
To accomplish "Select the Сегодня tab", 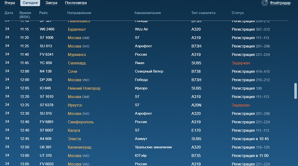I will click(30, 3).
